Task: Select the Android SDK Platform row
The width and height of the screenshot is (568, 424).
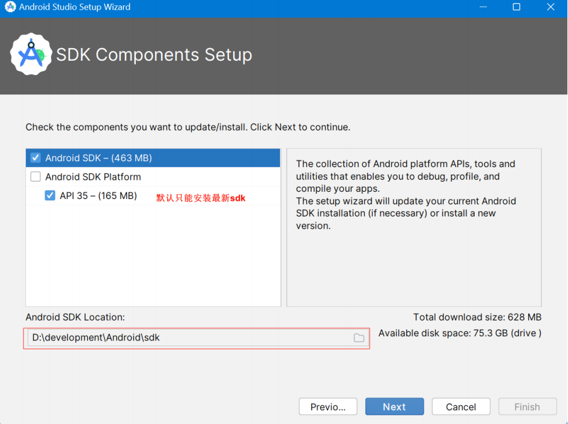Action: [x=153, y=177]
